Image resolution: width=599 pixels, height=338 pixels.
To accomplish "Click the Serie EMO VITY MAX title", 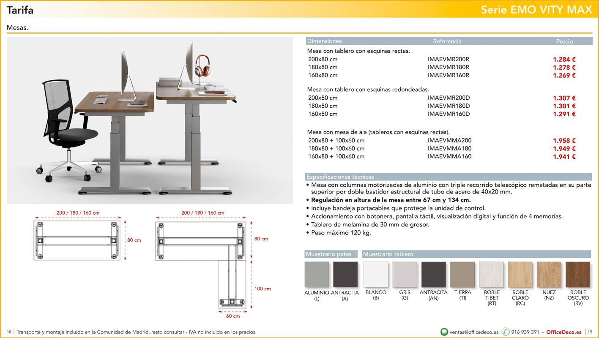I will 536,10.
